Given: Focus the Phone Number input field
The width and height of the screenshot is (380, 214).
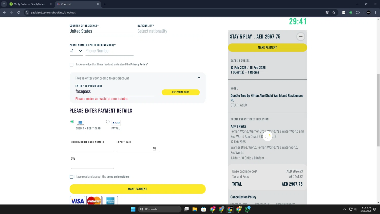Looking at the screenshot, I should (x=109, y=51).
